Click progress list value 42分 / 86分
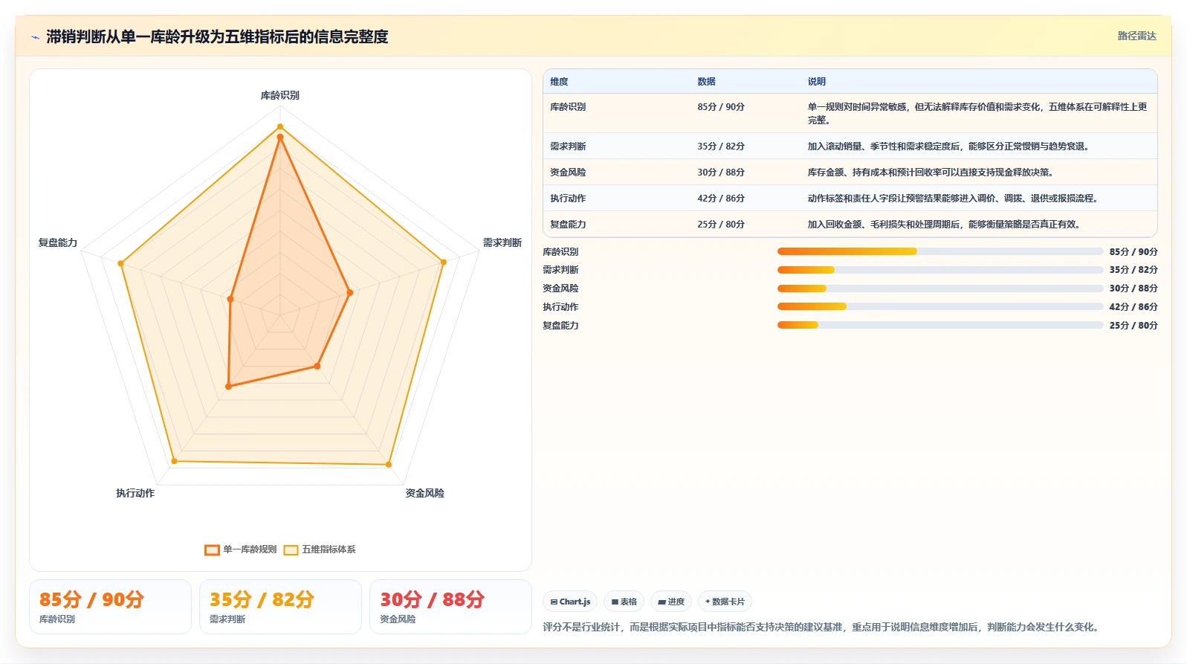This screenshot has height=664, width=1187. (x=1133, y=306)
